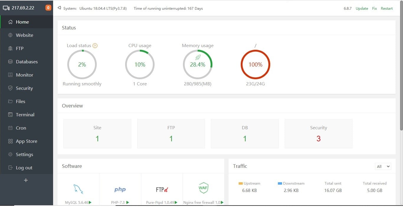Open the MySQL dolphin software icon

78,189
